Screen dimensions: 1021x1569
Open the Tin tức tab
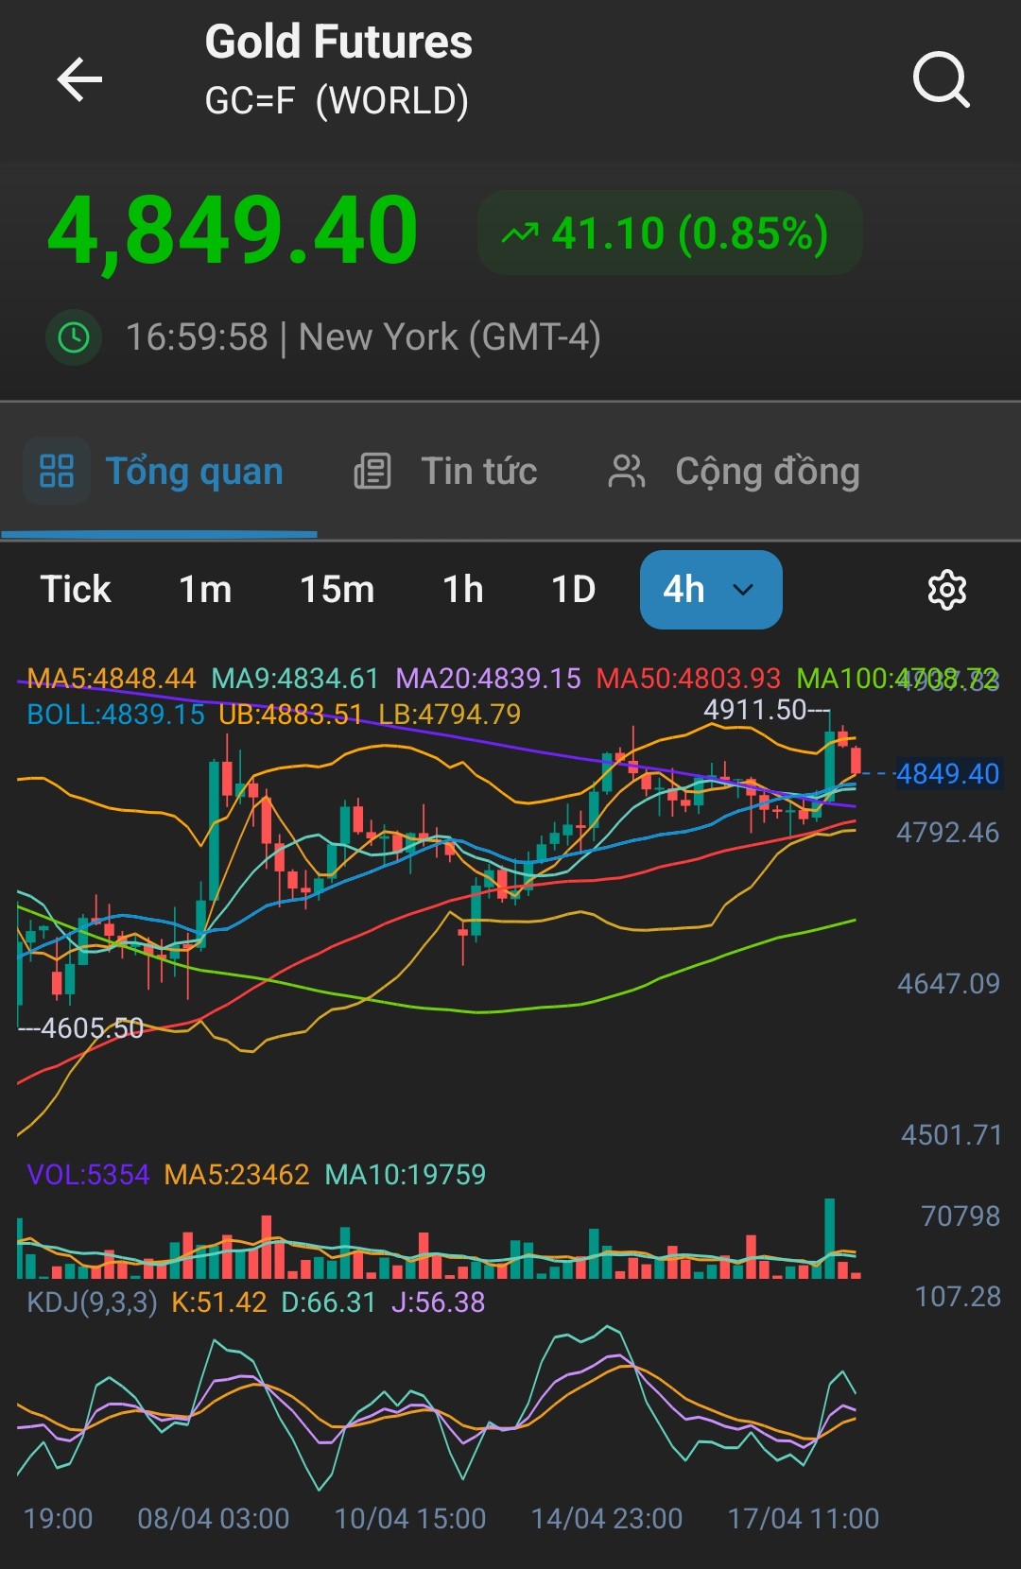[478, 471]
